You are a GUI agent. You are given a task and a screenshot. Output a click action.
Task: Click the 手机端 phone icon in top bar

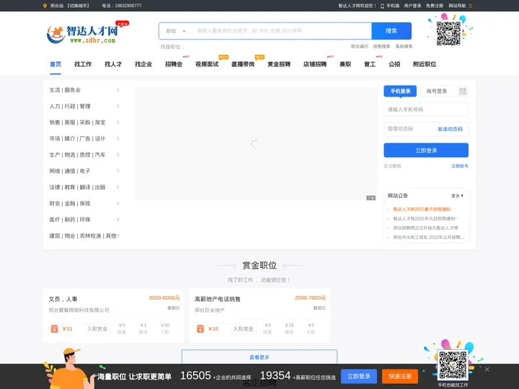pos(382,6)
